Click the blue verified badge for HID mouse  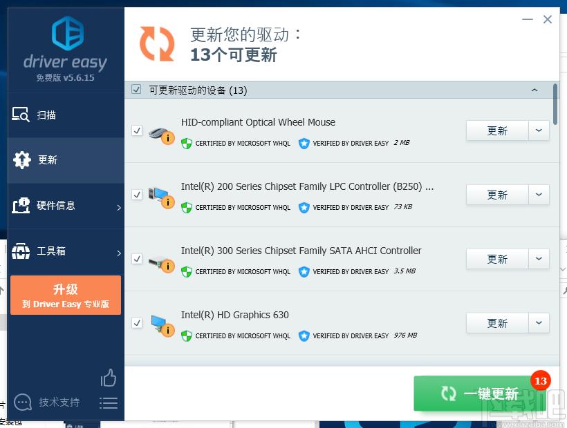pos(304,144)
